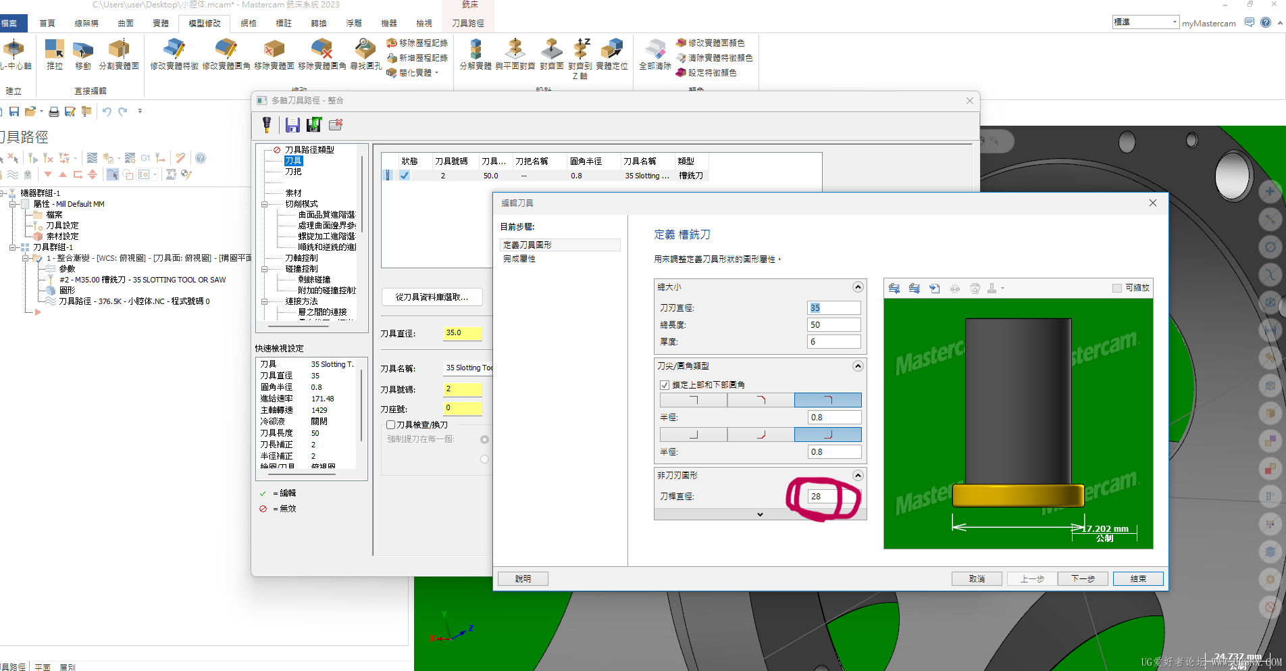This screenshot has width=1286, height=671.
Task: Select the full-radius upper corner option
Action: click(x=828, y=400)
